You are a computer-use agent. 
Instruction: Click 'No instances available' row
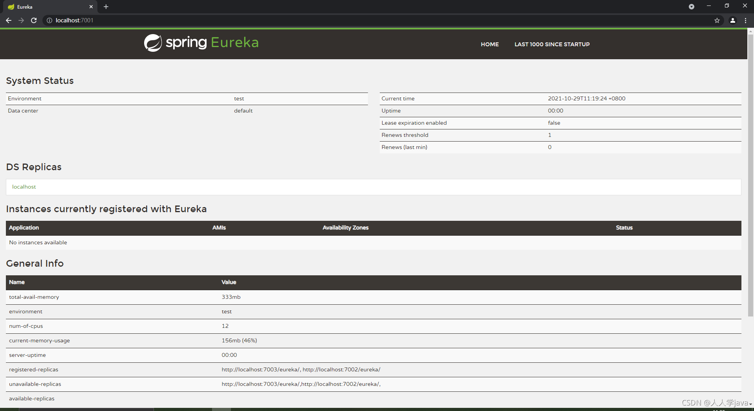pos(373,242)
